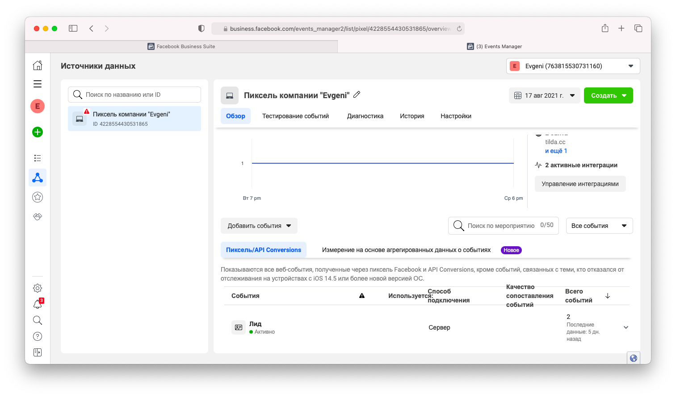The image size is (676, 397).
Task: Go forward in Safari
Action: click(106, 29)
